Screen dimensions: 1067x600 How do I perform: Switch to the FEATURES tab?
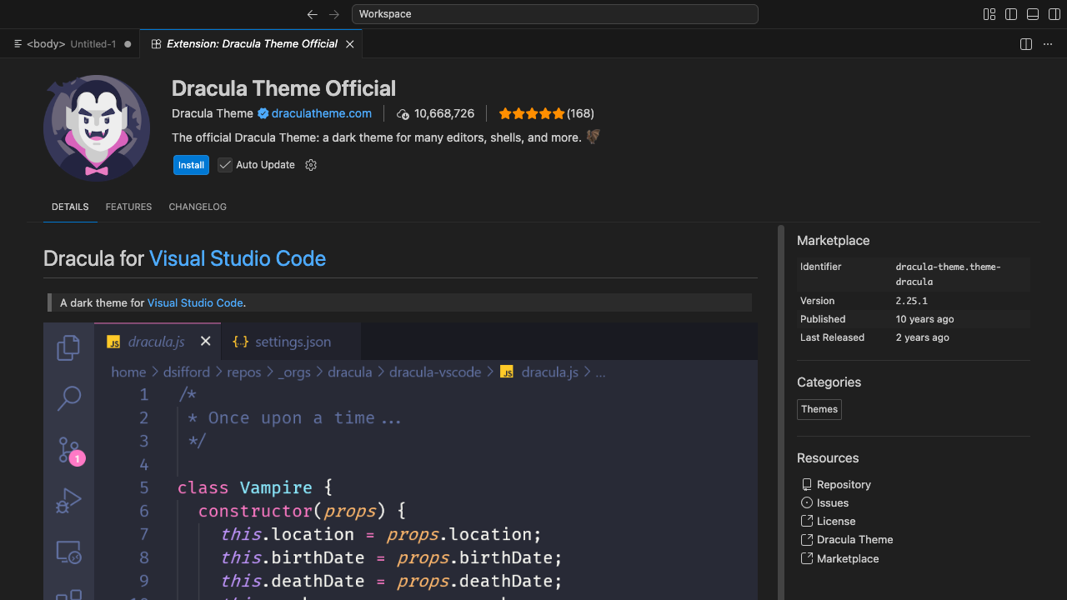(x=128, y=207)
